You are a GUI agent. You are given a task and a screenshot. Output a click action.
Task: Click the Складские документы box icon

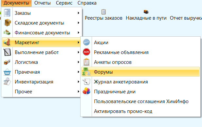tap(7, 23)
